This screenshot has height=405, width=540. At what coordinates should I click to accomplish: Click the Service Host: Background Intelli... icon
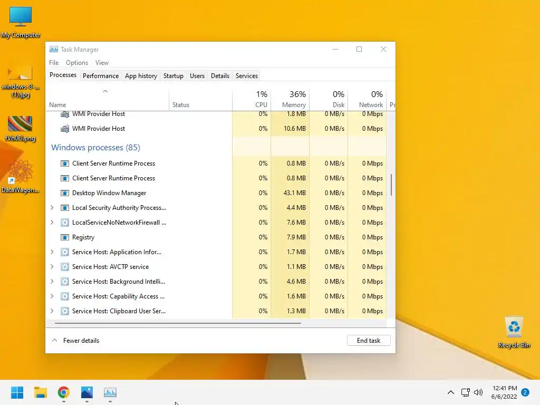point(65,282)
